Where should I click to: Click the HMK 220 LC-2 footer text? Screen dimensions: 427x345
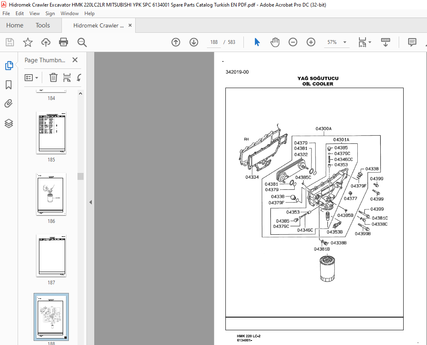click(x=249, y=336)
